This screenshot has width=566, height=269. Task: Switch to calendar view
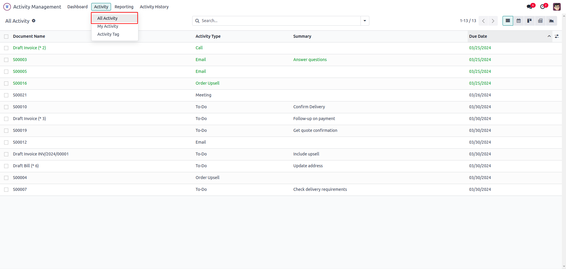tap(518, 21)
